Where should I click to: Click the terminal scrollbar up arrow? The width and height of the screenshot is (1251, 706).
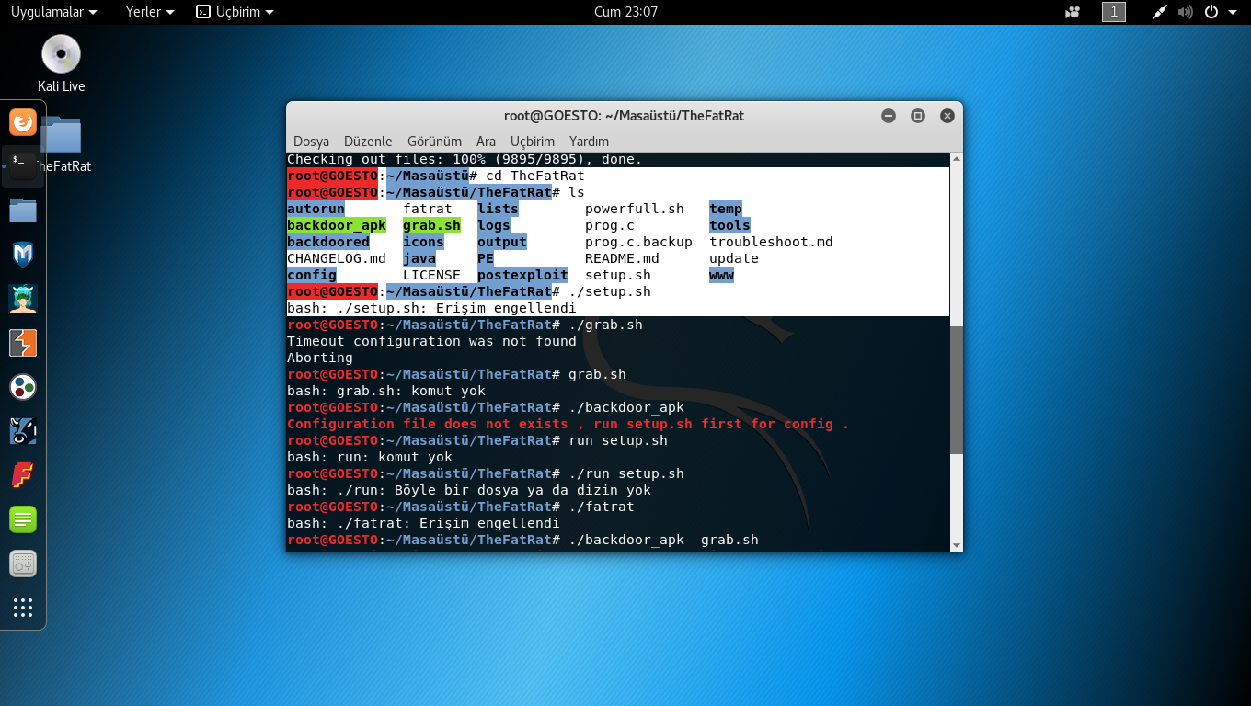[x=957, y=160]
